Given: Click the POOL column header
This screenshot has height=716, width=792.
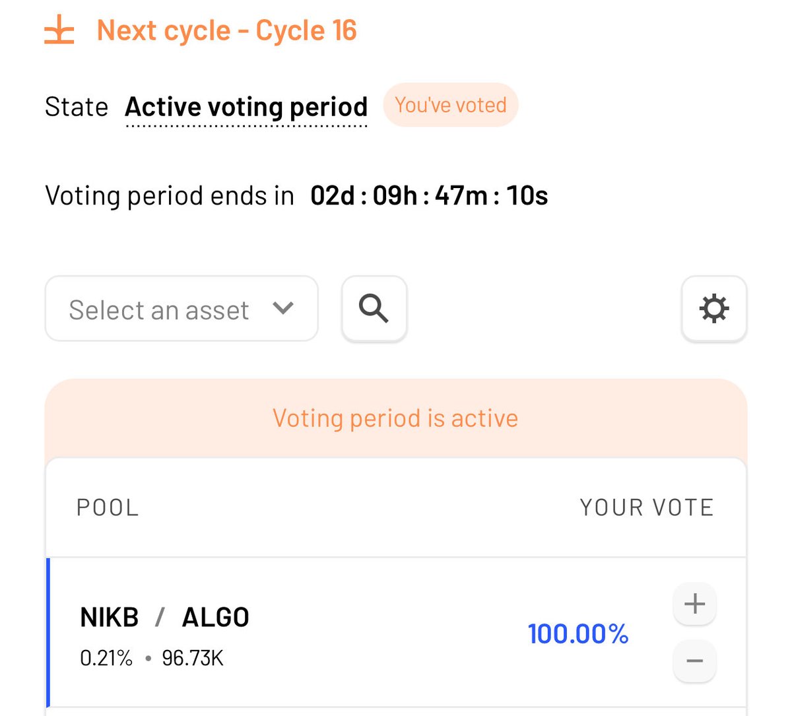Looking at the screenshot, I should coord(108,507).
